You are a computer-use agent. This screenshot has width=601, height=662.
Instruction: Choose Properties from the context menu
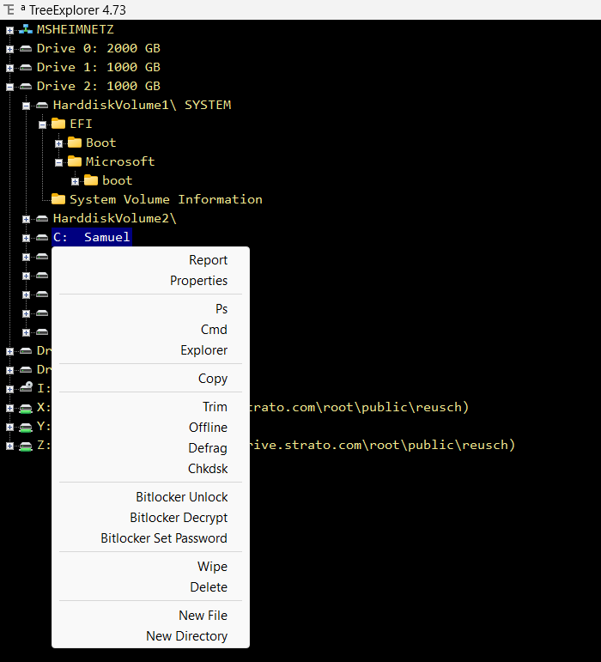198,281
